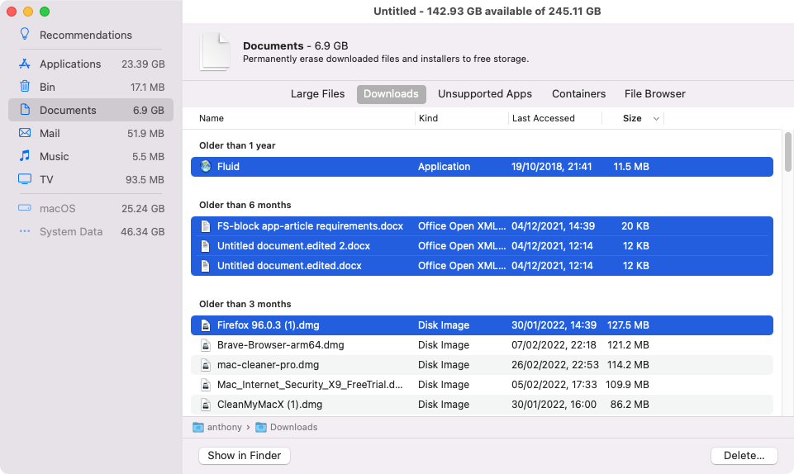This screenshot has width=794, height=474.
Task: Click the vertical scrollbar thumb in file list
Action: point(787,152)
